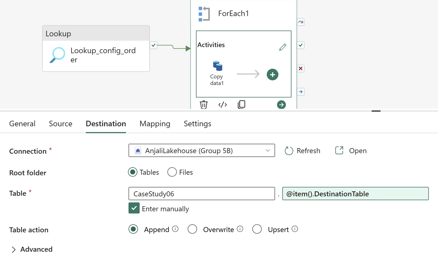Click the panel resize handle bar
The image size is (438, 260).
pos(376,111)
